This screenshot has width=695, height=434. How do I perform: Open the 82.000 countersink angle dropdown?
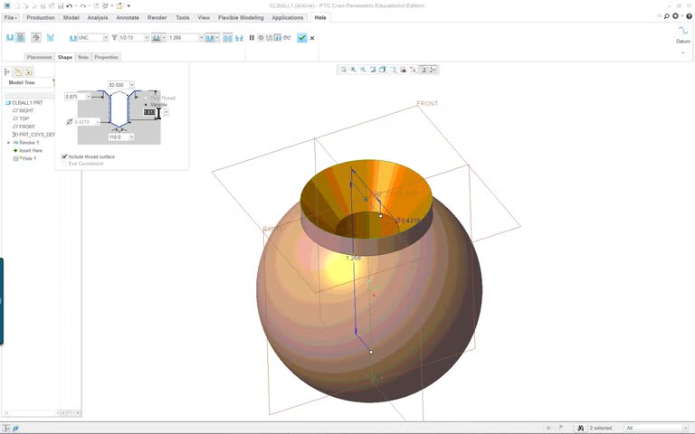coord(131,85)
